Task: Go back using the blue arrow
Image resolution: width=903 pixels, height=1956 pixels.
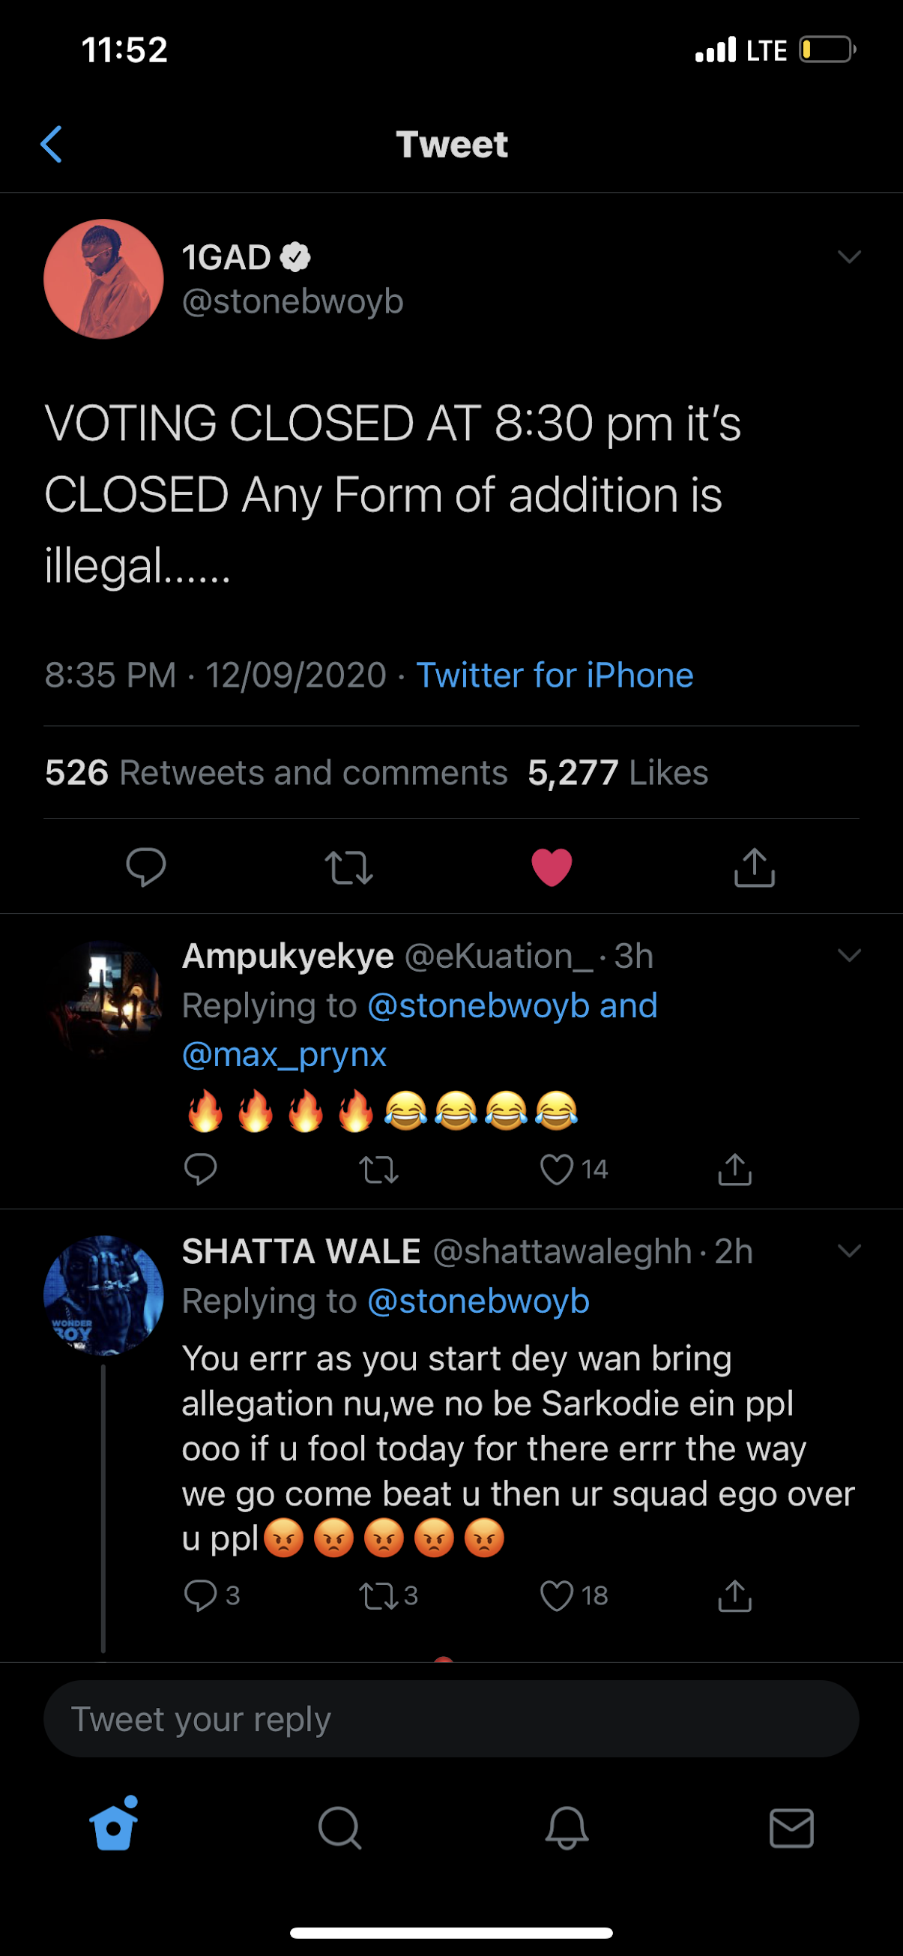Action: (x=51, y=144)
